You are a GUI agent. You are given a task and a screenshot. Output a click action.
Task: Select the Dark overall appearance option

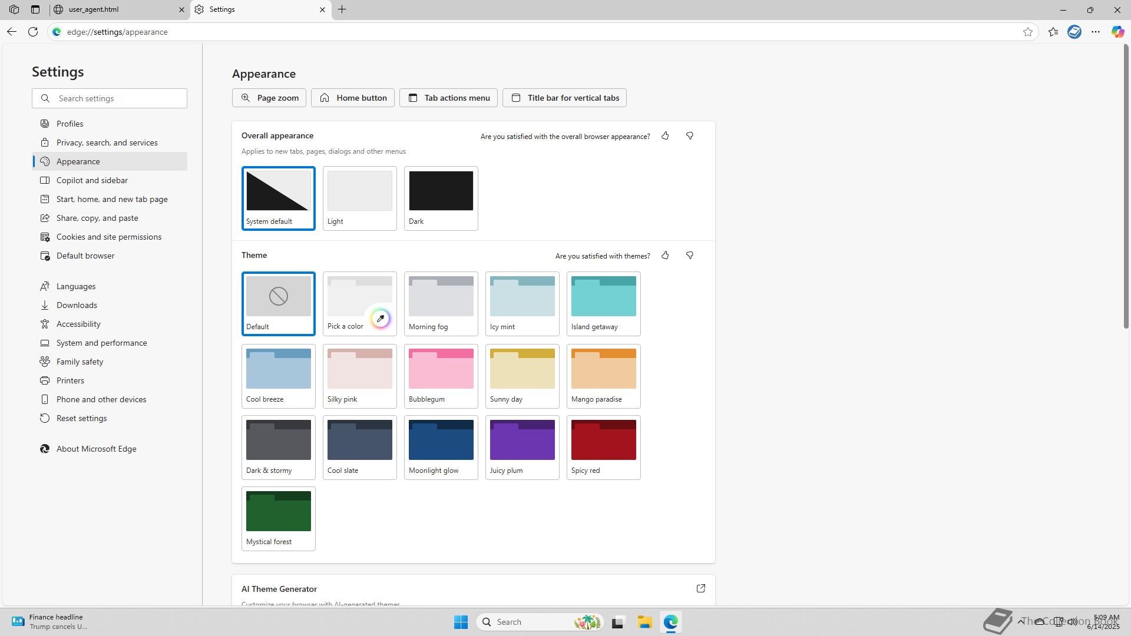(x=441, y=198)
